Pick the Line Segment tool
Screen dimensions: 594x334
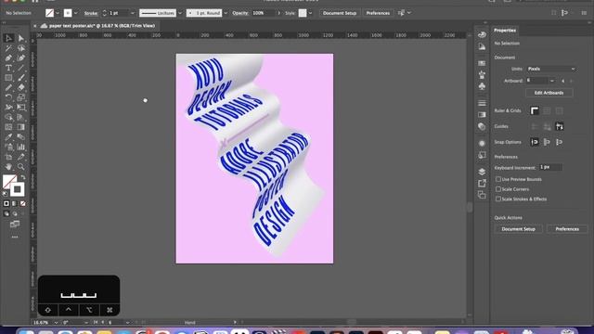click(20, 68)
